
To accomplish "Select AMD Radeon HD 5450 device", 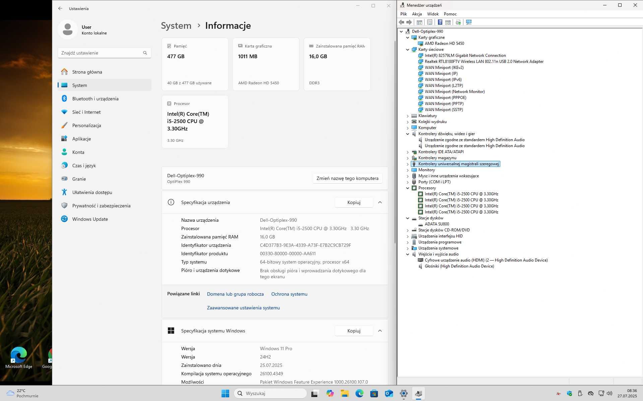I will [444, 43].
